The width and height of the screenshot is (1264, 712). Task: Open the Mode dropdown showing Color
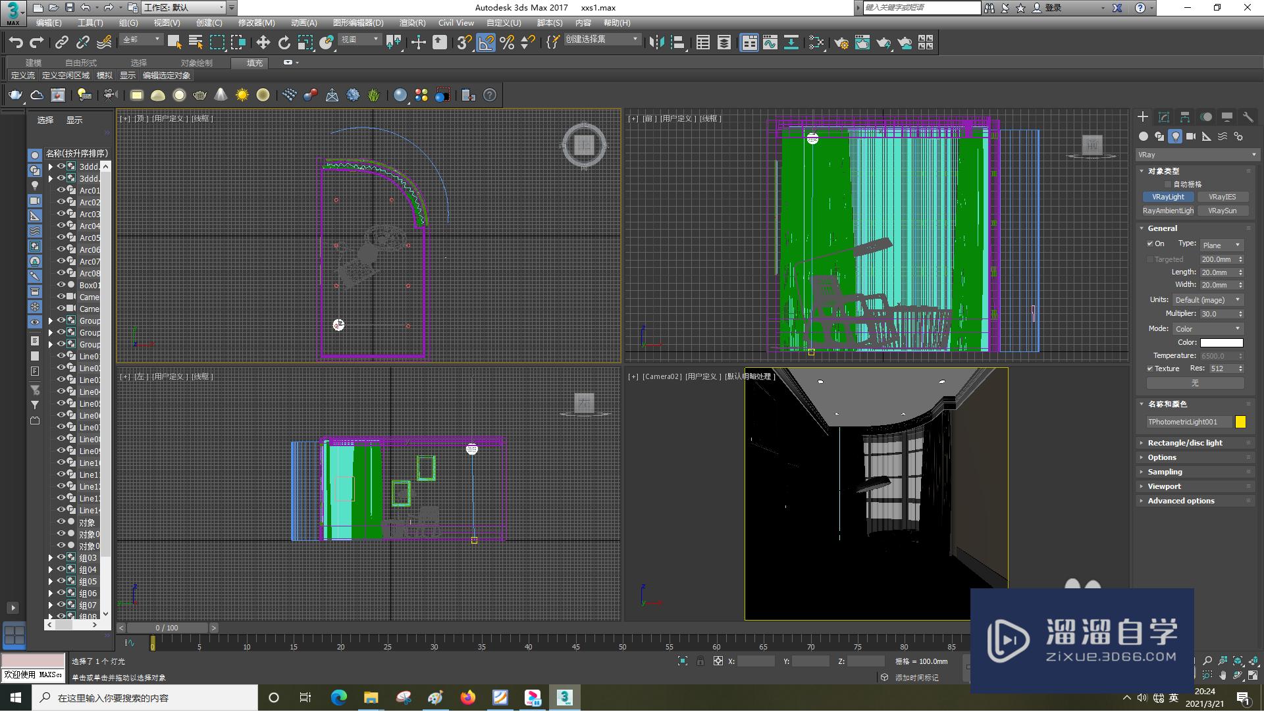coord(1208,328)
